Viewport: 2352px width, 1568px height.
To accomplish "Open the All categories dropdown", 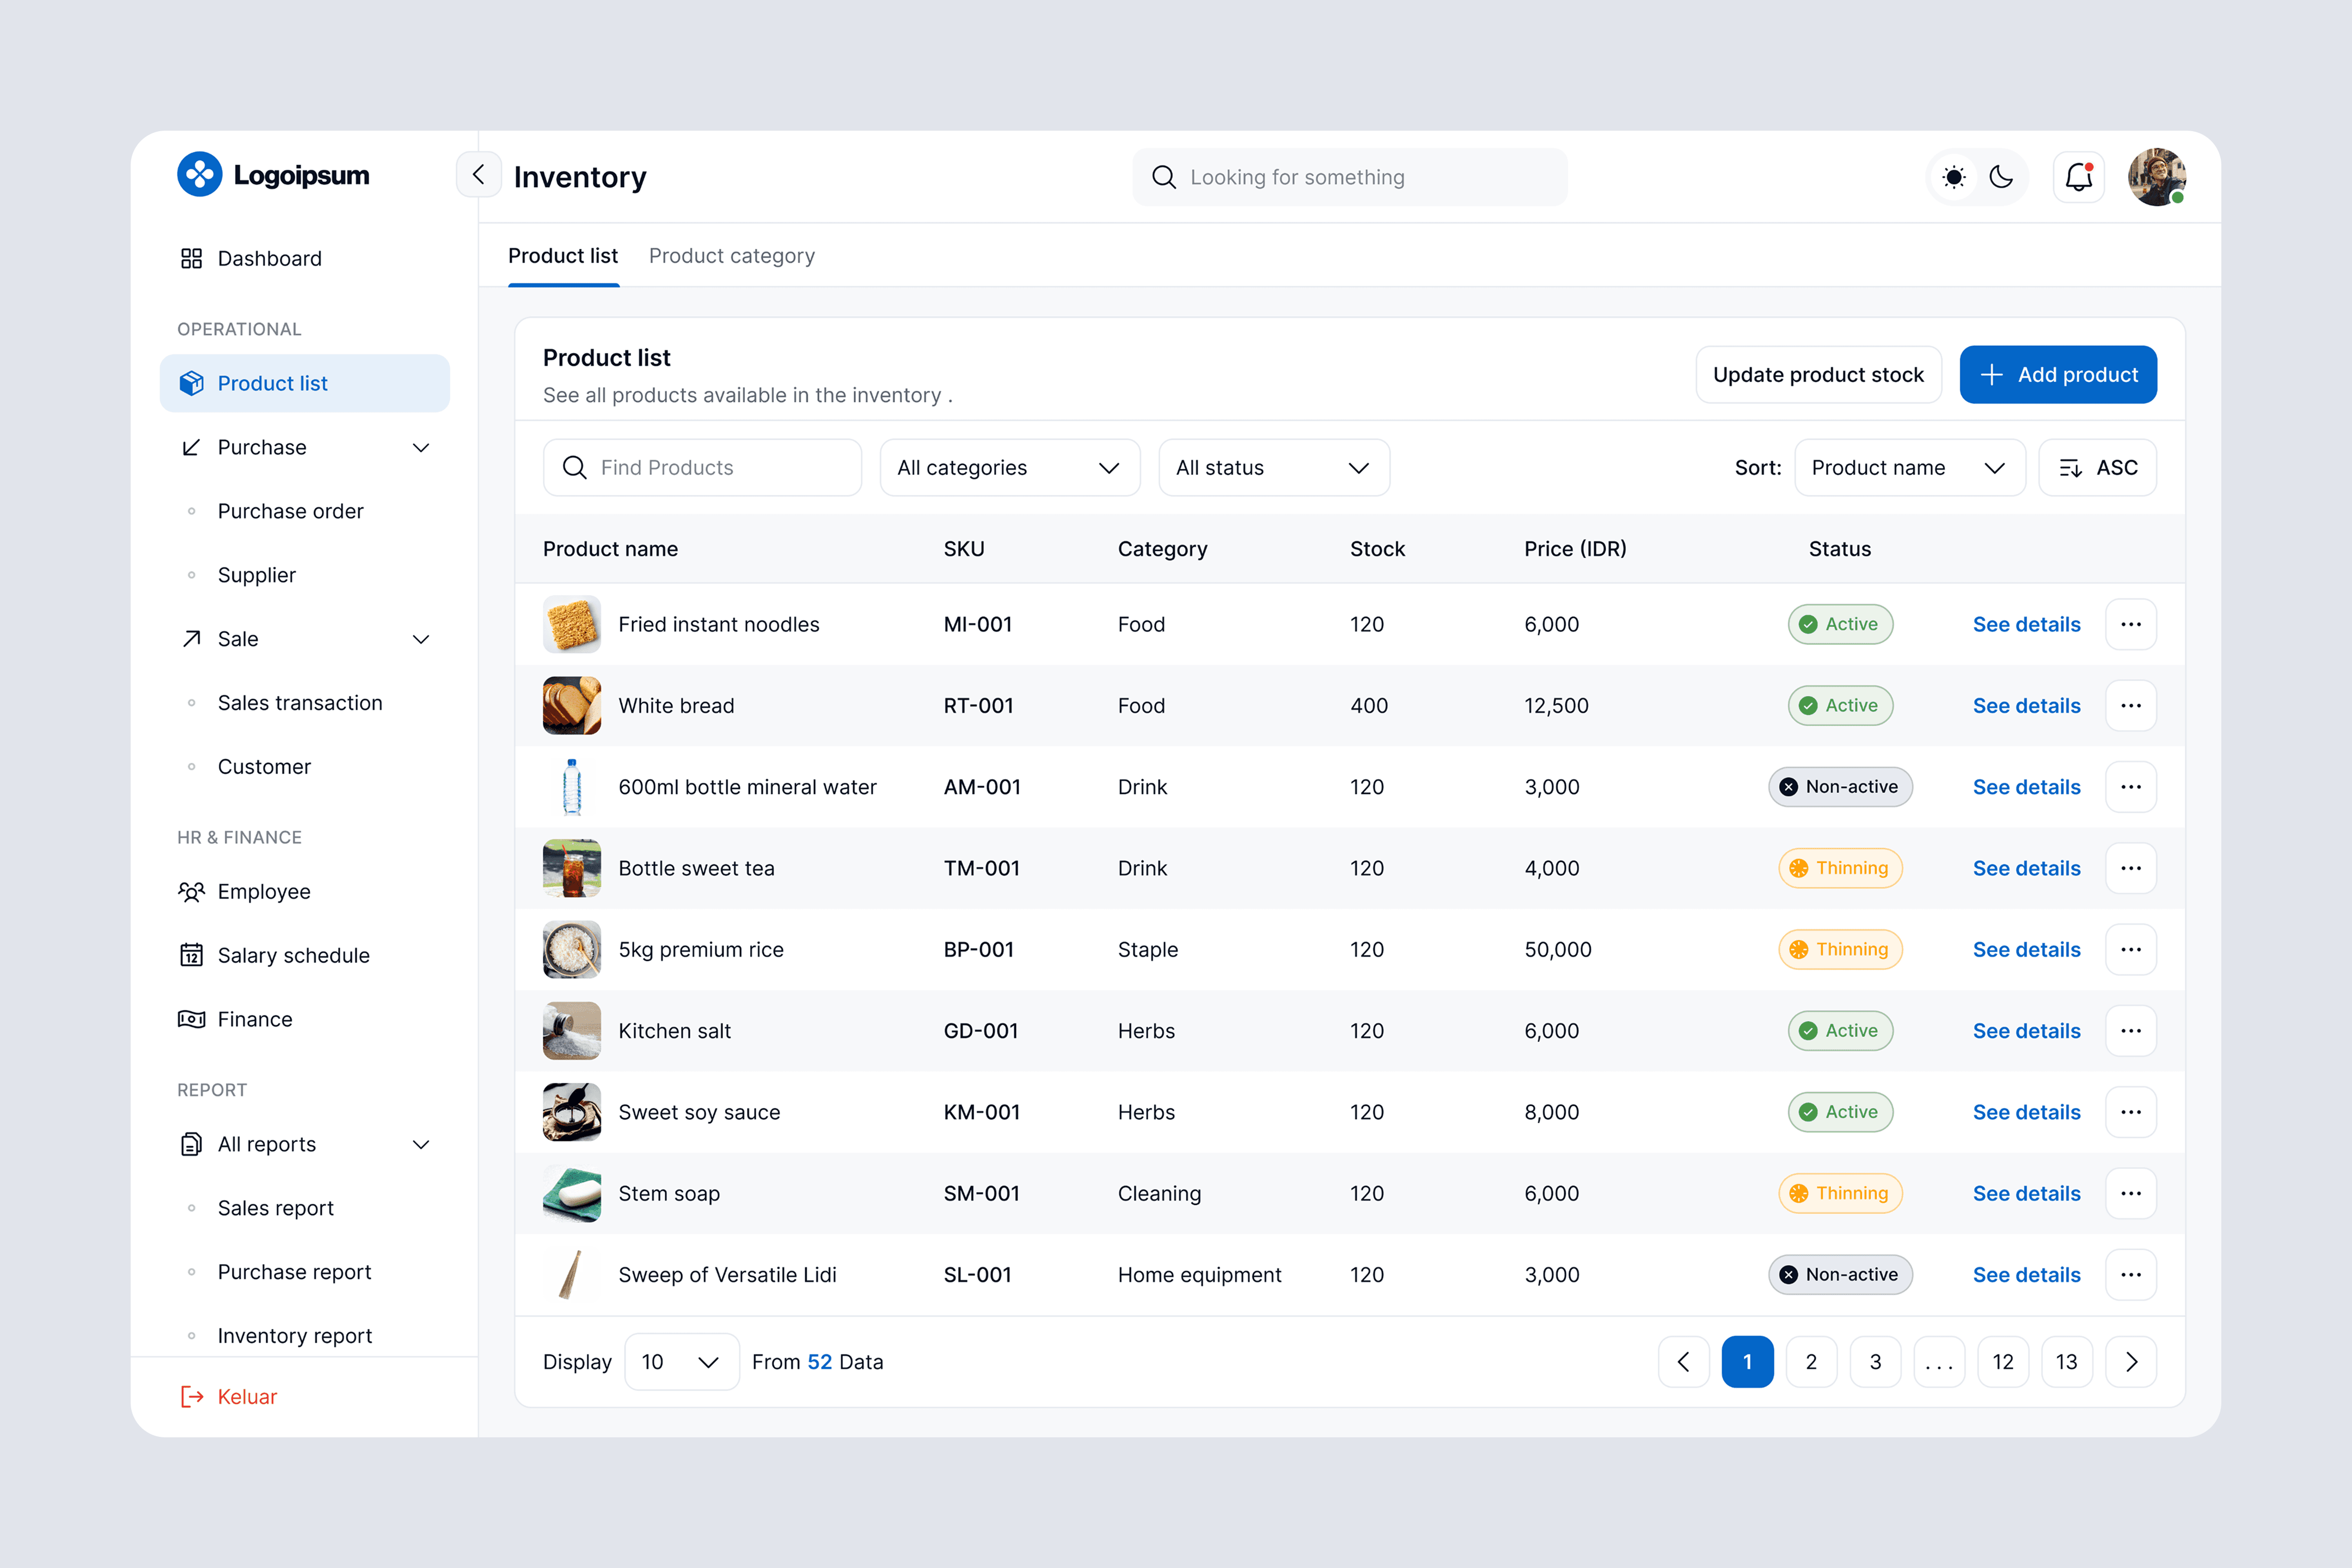I will [x=1009, y=467].
